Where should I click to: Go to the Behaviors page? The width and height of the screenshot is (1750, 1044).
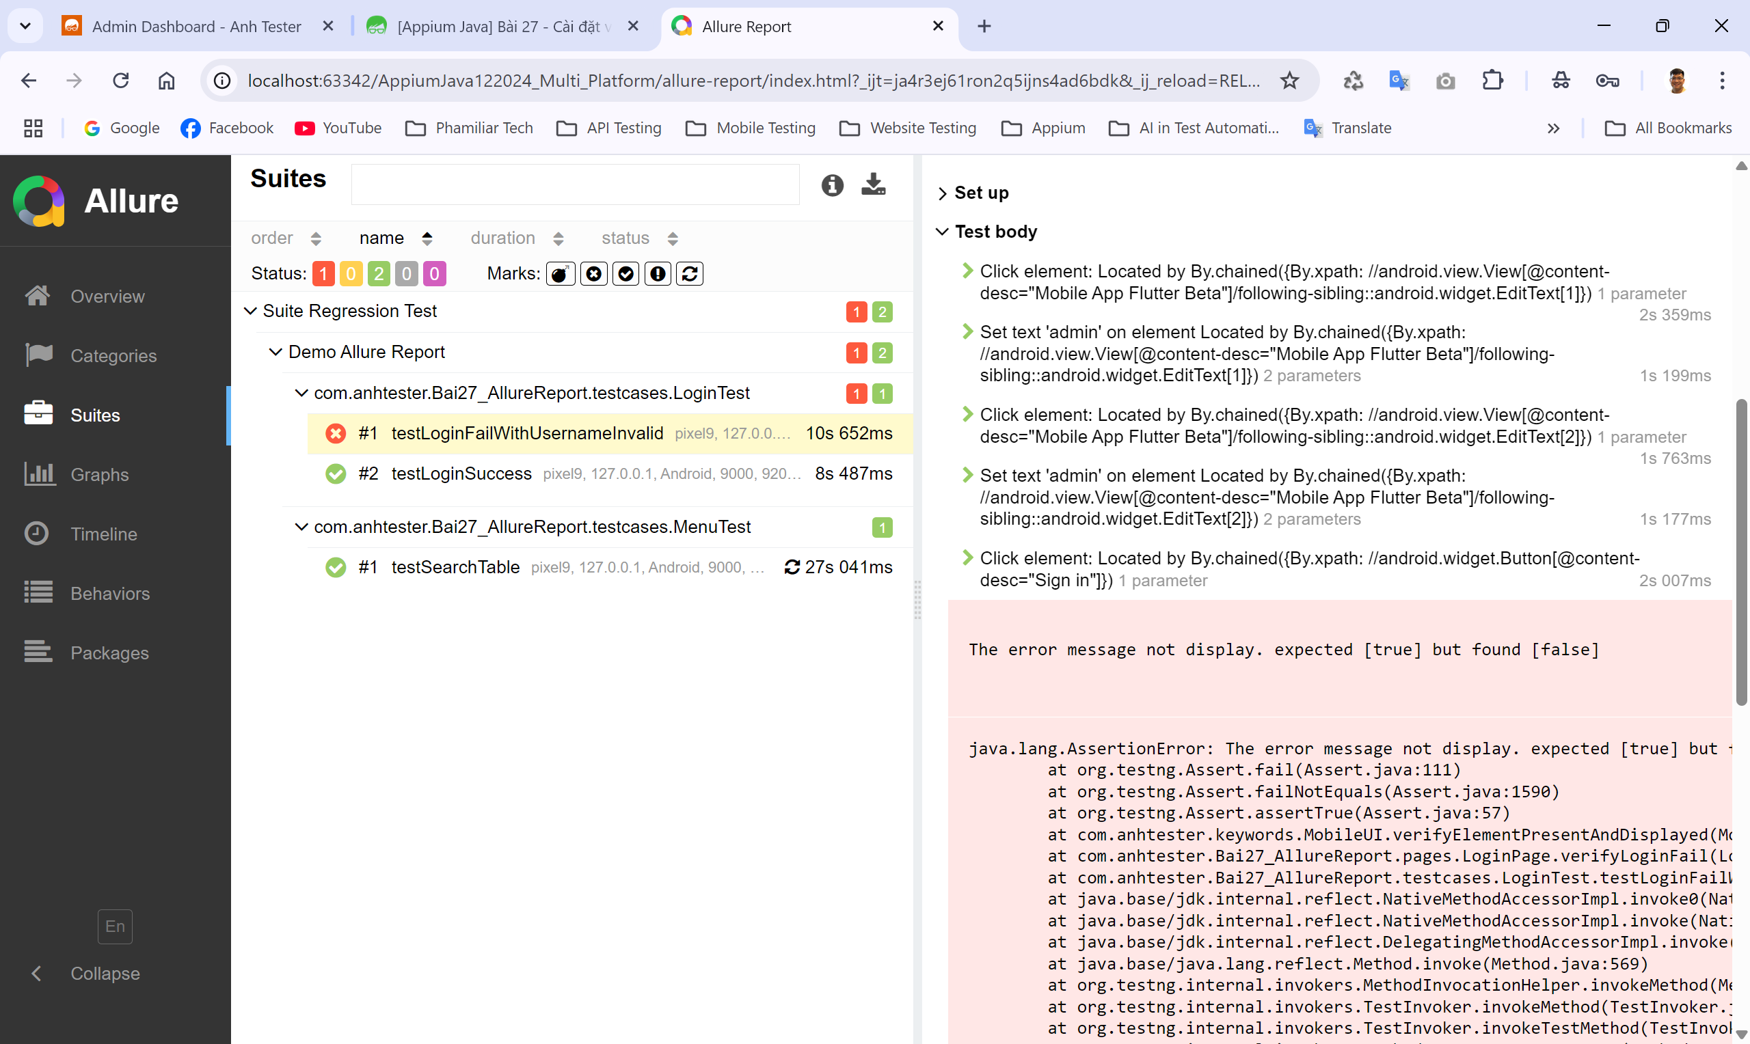pos(110,593)
